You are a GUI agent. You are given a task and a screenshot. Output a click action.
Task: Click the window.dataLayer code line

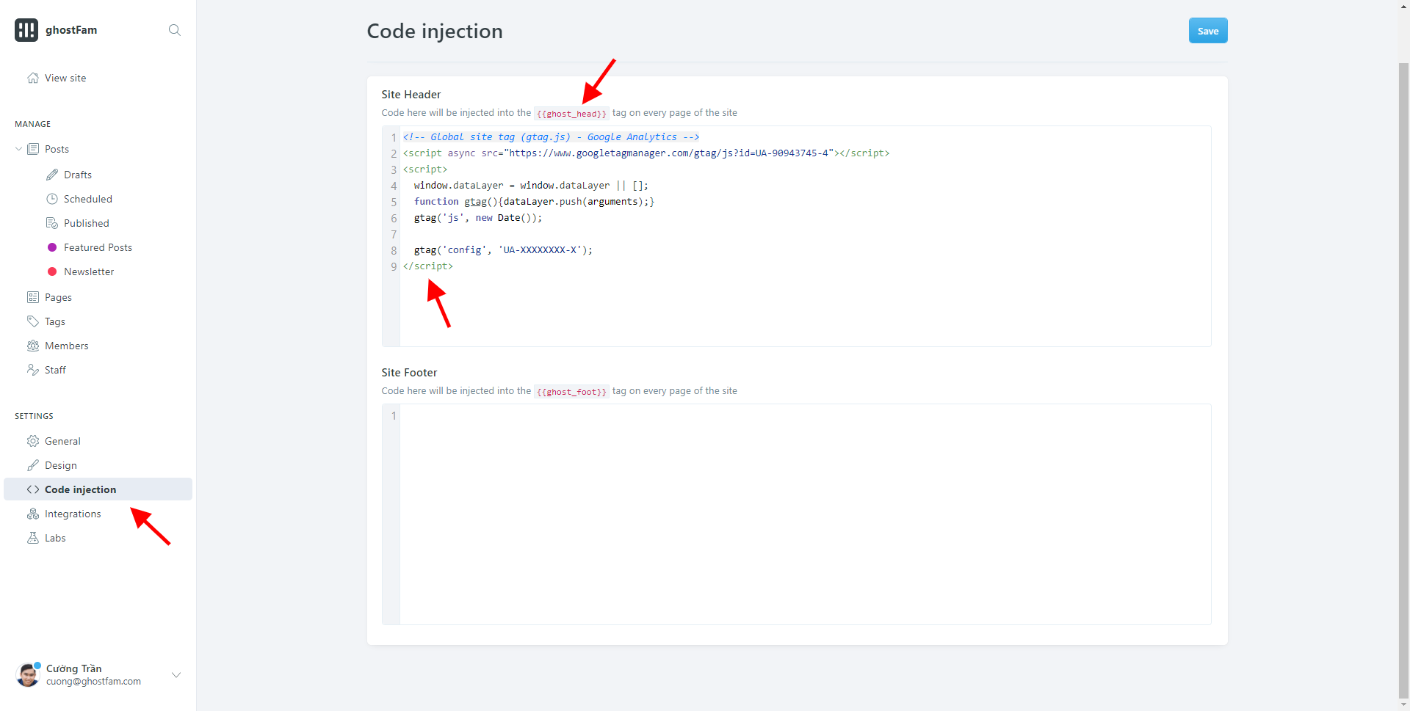531,186
